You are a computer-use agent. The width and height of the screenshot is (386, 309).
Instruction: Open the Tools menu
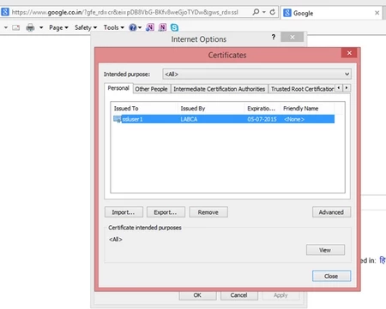[x=114, y=27]
